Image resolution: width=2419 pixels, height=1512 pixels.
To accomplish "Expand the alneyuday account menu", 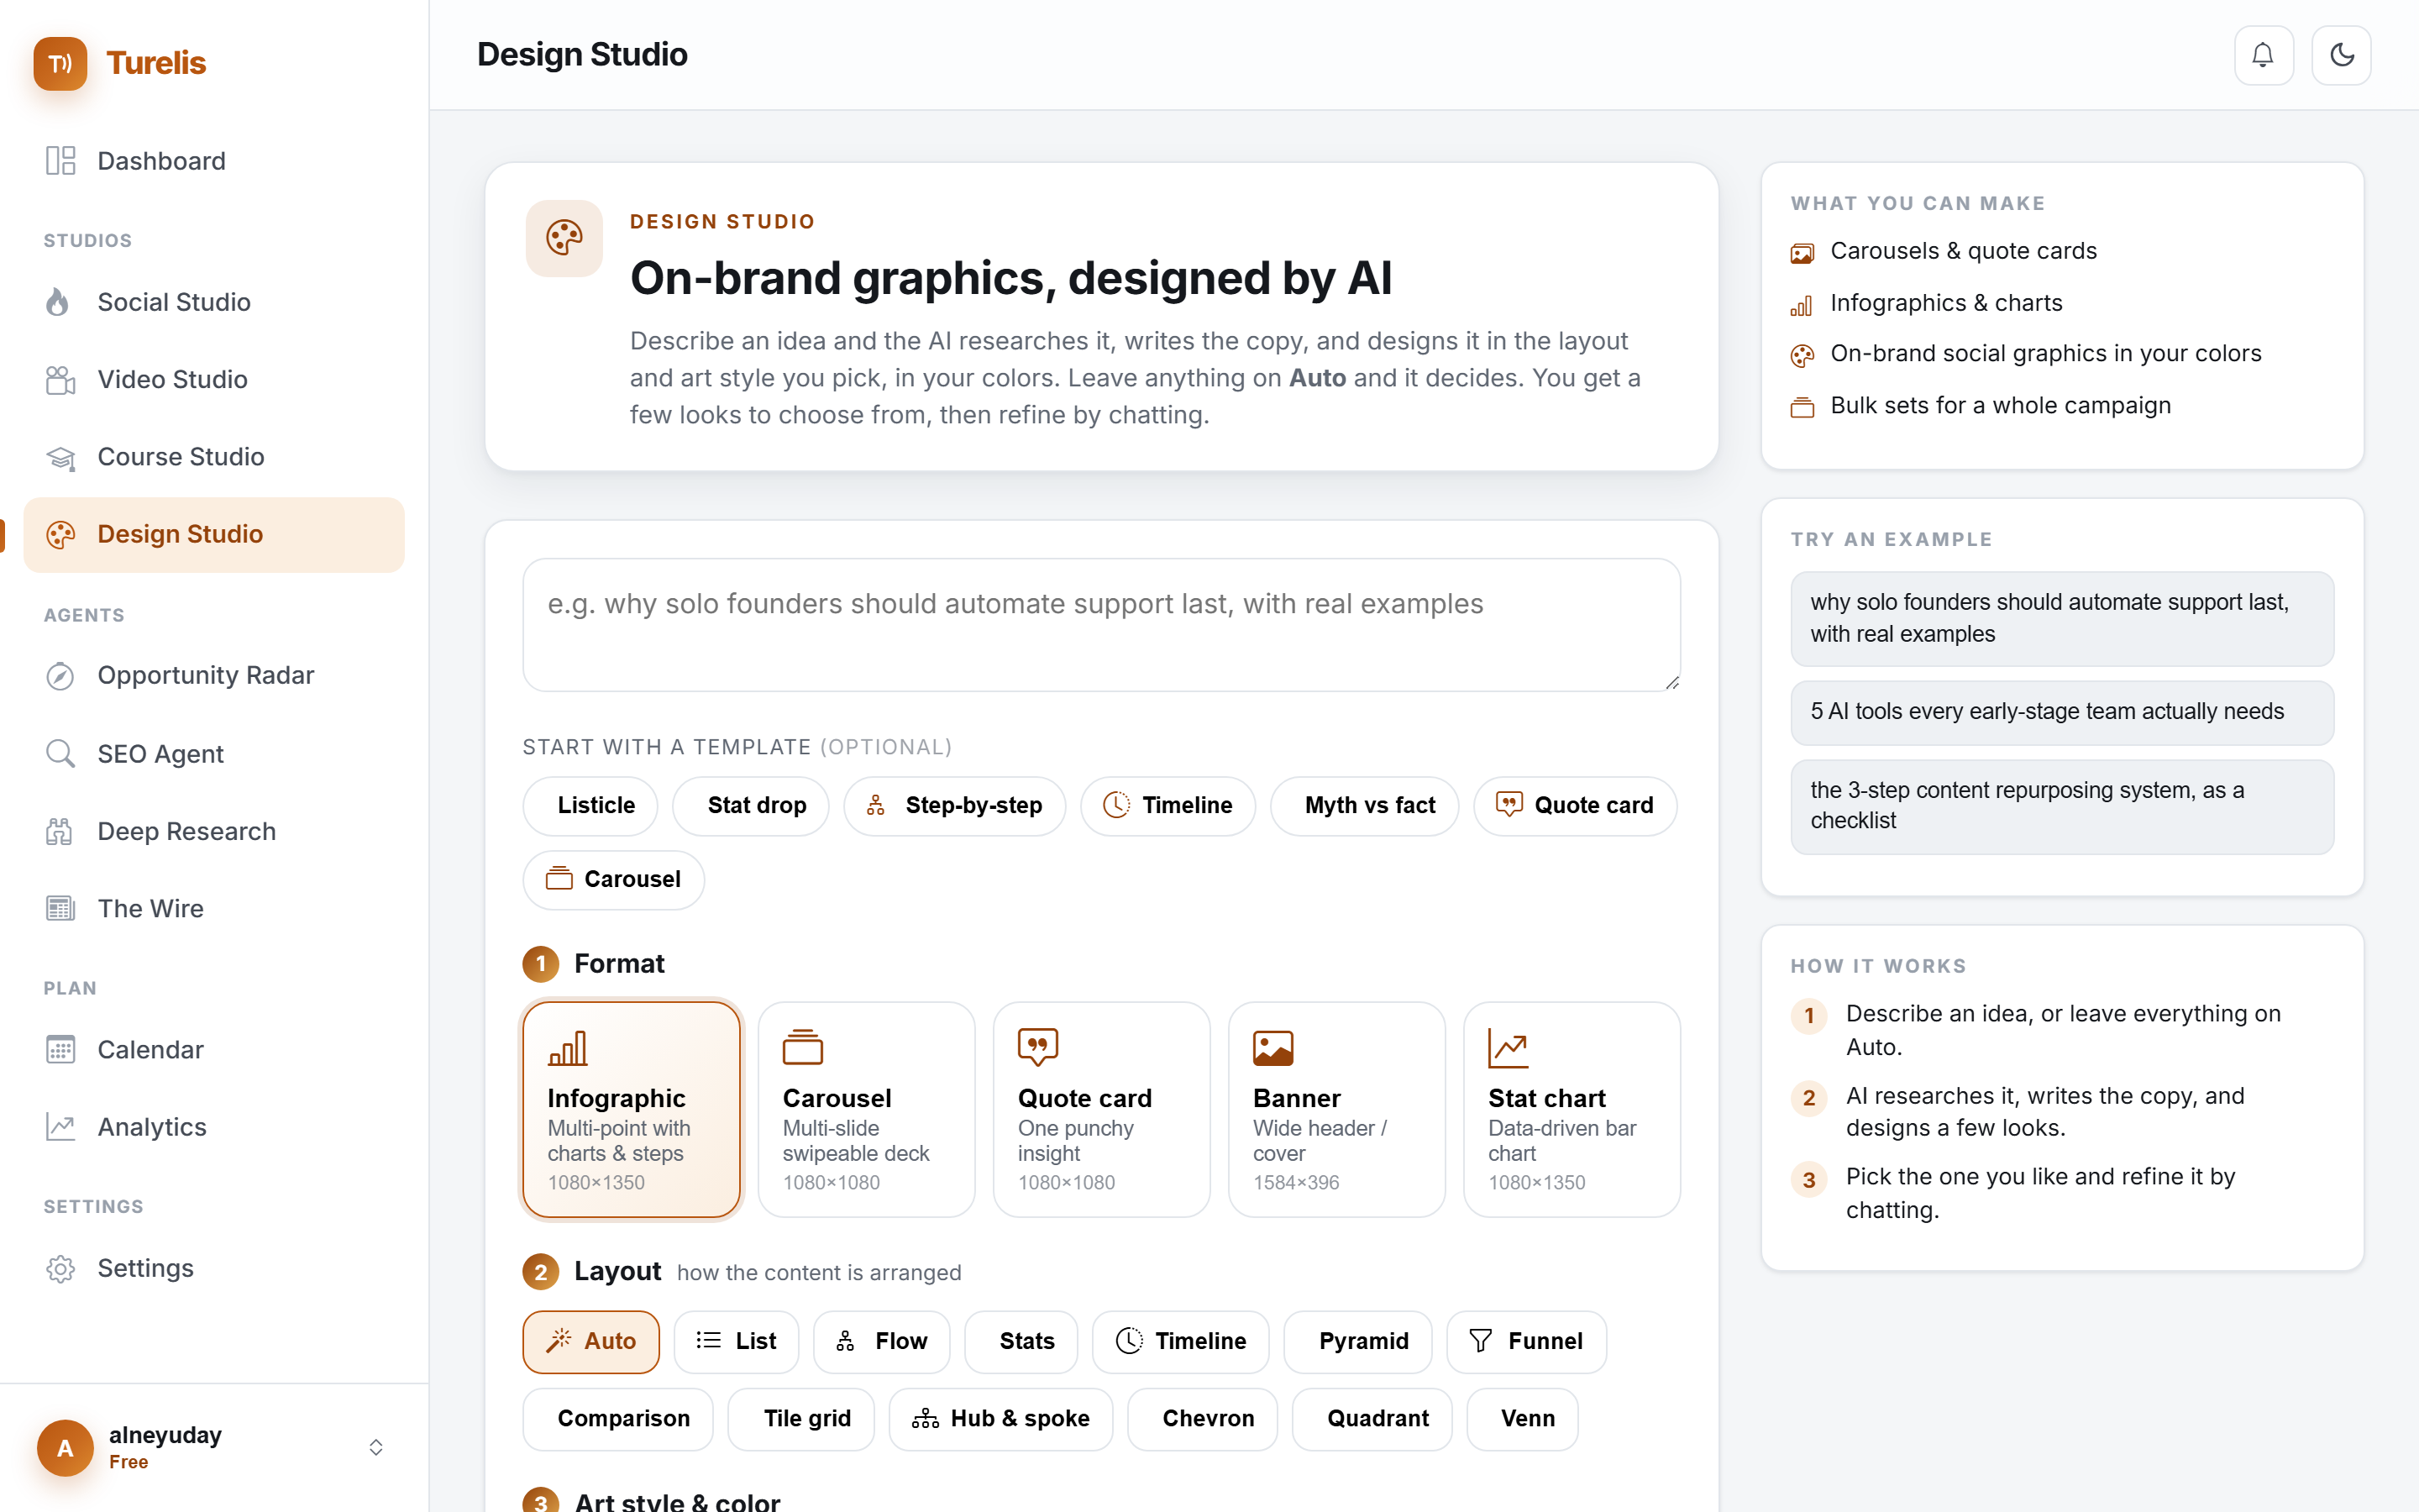I will [375, 1447].
